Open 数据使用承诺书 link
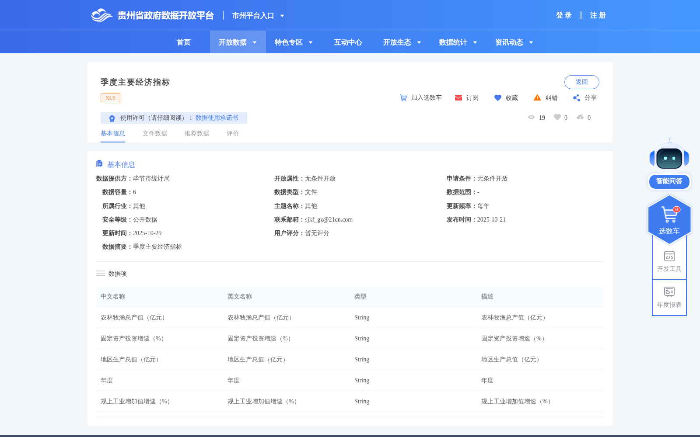 click(x=217, y=118)
